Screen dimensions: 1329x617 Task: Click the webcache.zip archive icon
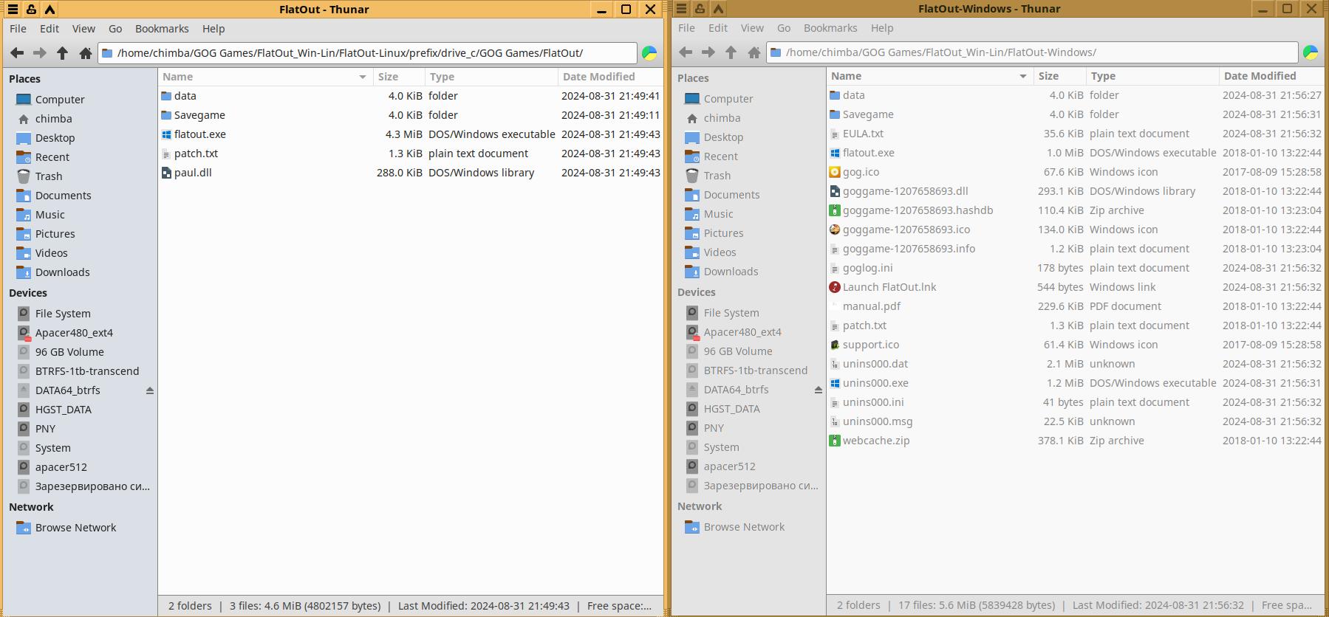pyautogui.click(x=835, y=441)
